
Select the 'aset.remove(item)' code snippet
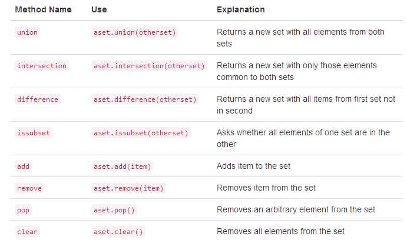pos(128,188)
